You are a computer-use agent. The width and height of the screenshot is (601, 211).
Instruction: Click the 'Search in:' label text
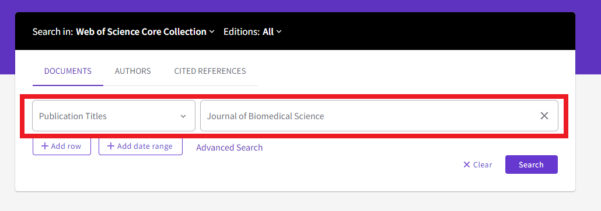pyautogui.click(x=53, y=32)
